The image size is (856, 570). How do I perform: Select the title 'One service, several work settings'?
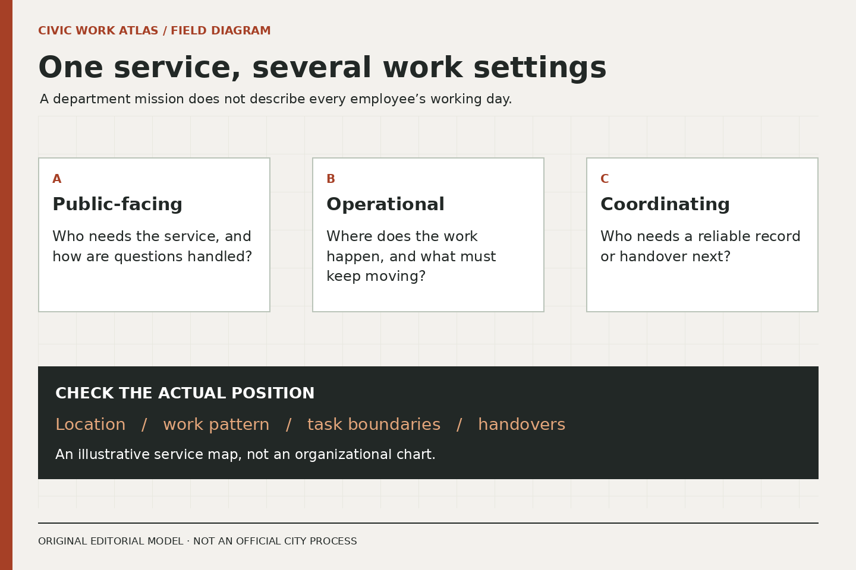pos(322,68)
